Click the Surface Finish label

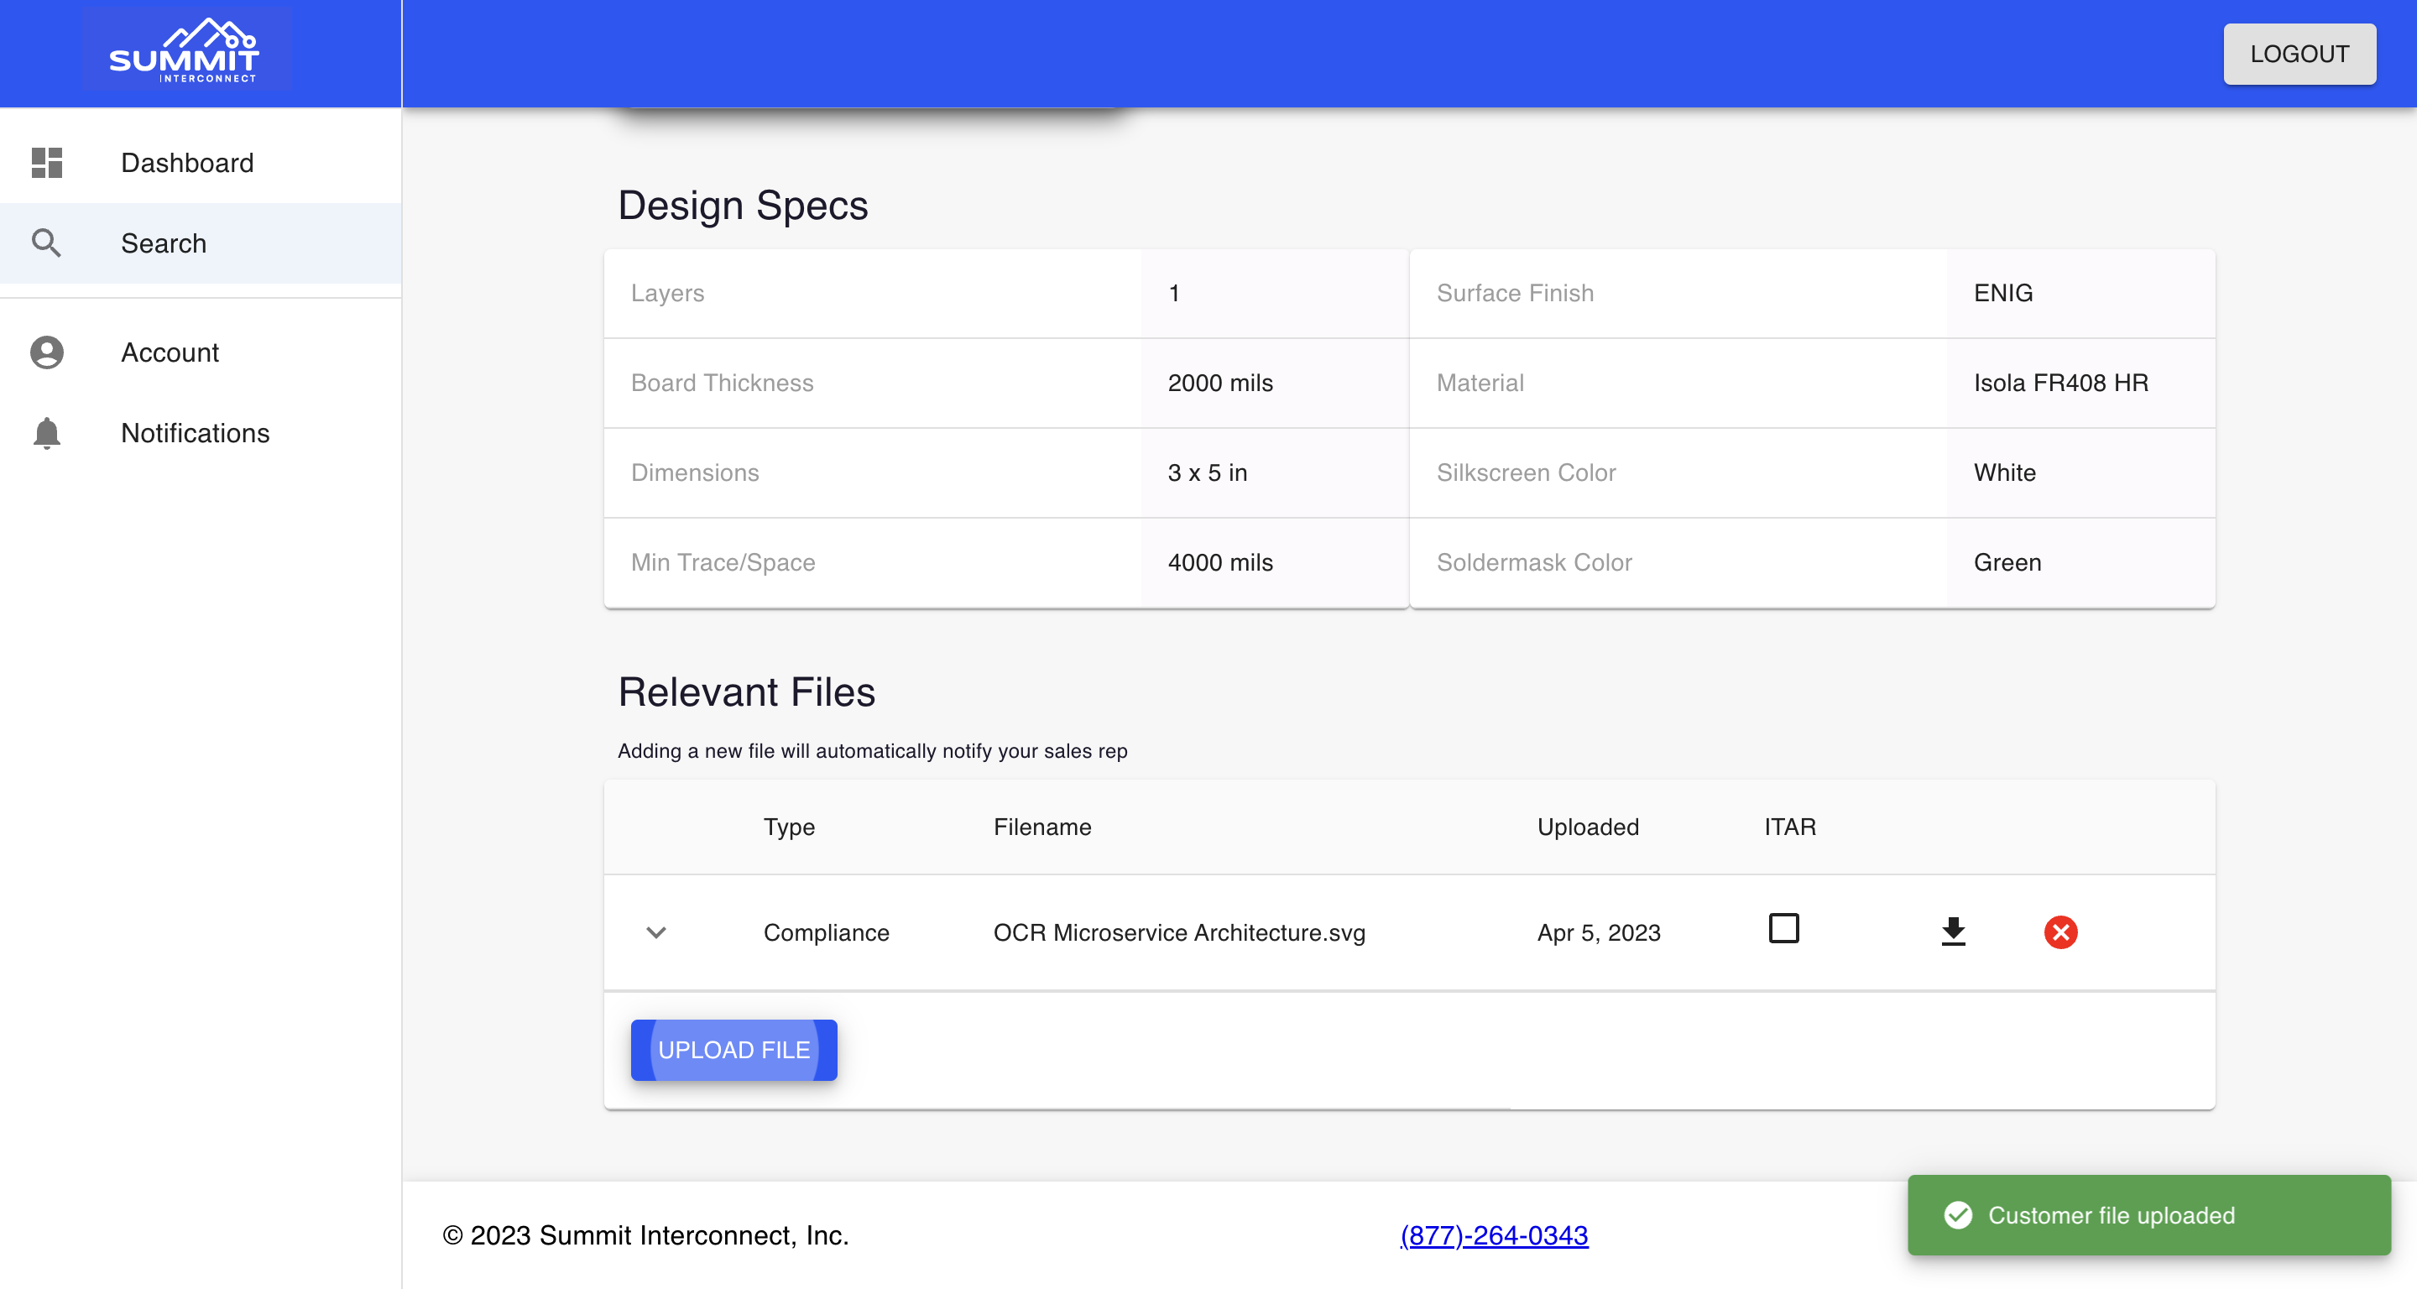(1514, 293)
